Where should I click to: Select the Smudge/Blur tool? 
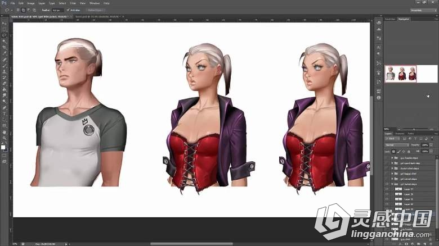4,95
